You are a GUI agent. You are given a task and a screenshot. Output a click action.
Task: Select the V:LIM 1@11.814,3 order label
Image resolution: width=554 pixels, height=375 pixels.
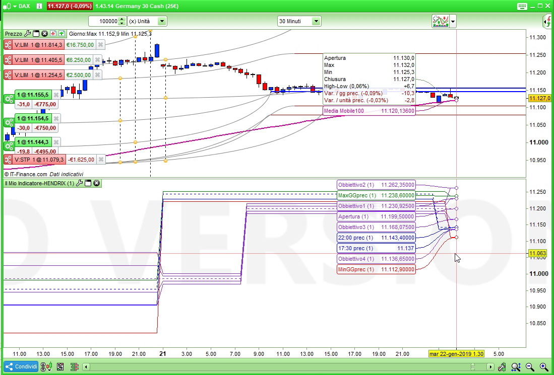[x=38, y=45]
